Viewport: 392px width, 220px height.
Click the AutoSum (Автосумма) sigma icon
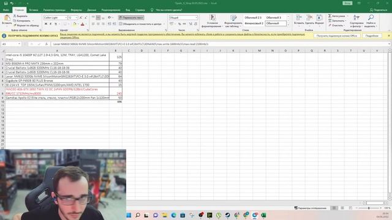coord(330,16)
